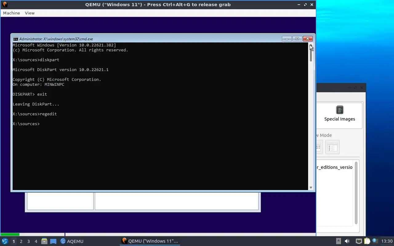Click the cmd.exe icon in the command prompt title bar
This screenshot has height=246, width=394.
[15, 39]
